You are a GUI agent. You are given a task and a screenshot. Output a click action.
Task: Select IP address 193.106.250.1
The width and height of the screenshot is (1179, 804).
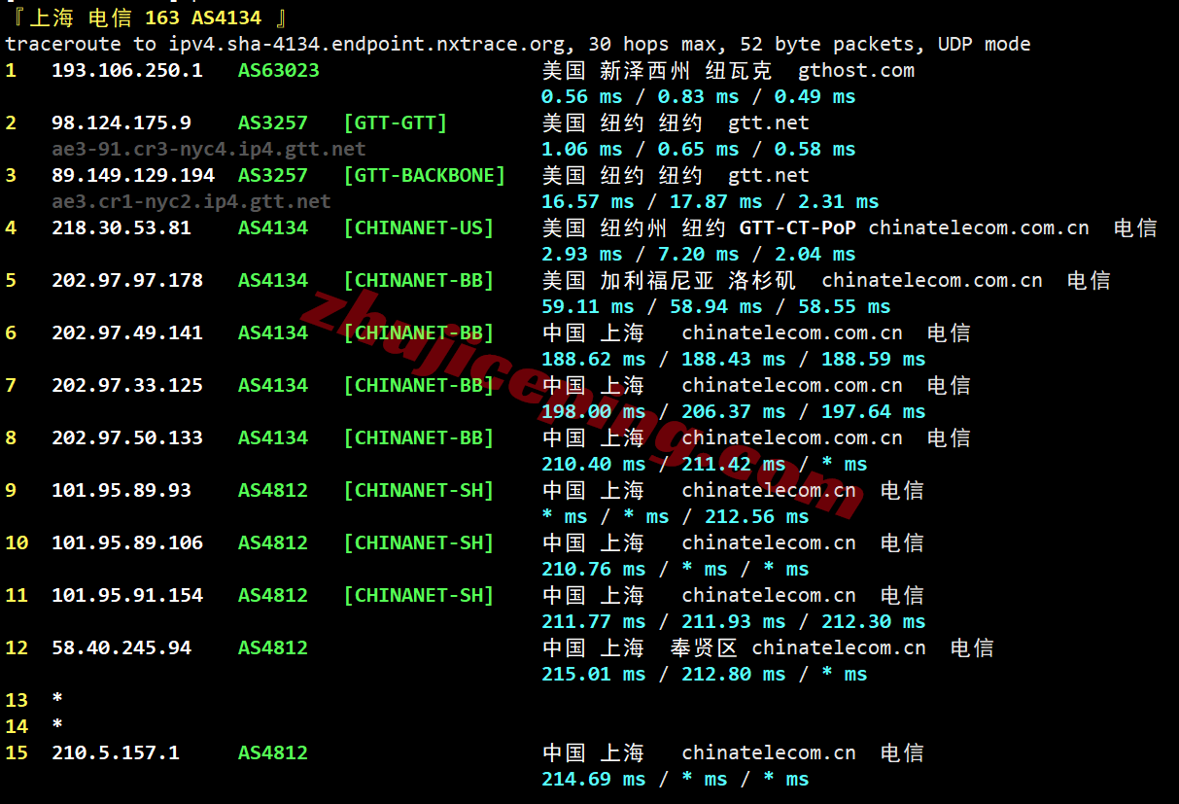127,70
